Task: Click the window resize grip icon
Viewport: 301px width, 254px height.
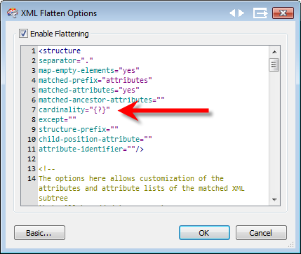Action: (x=291, y=245)
